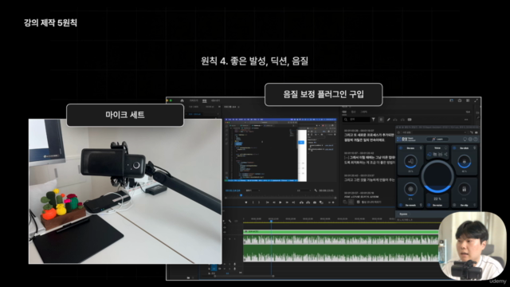Toggle voice-over record mic on lowest audio track
Image resolution: width=510 pixels, height=287 pixels.
(235, 269)
